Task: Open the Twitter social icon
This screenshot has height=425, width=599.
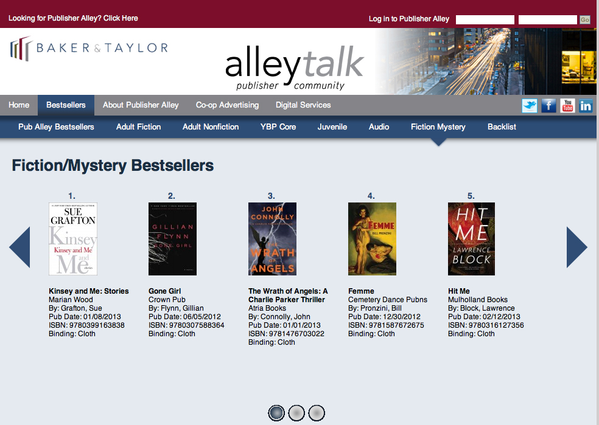Action: coord(530,105)
